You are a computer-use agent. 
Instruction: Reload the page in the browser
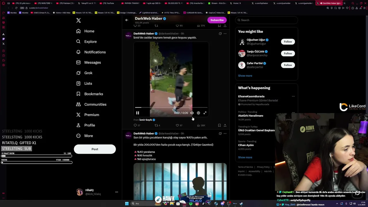(x=16, y=8)
